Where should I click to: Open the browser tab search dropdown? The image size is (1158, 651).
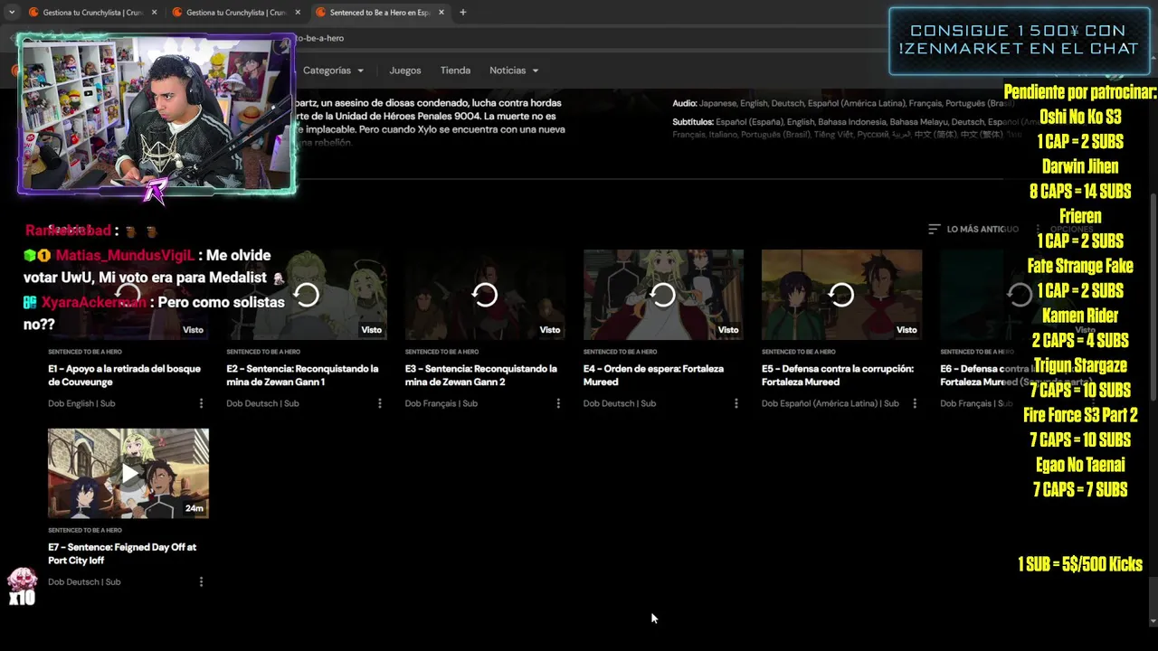click(11, 13)
